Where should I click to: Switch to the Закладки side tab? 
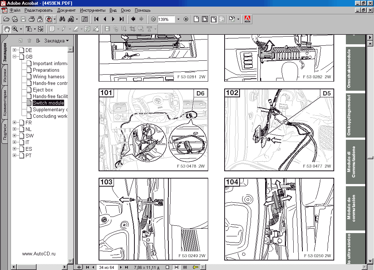click(5, 52)
